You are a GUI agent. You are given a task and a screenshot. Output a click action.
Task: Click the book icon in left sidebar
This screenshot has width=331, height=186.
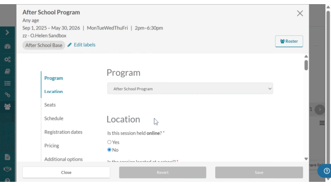pos(7,71)
